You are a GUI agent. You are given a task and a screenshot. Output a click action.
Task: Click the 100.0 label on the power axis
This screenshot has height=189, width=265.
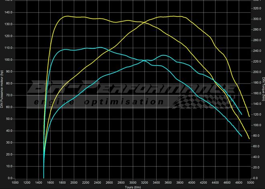pos(9,60)
